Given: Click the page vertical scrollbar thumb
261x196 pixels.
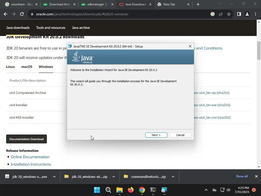Looking at the screenshot, I should 259,50.
